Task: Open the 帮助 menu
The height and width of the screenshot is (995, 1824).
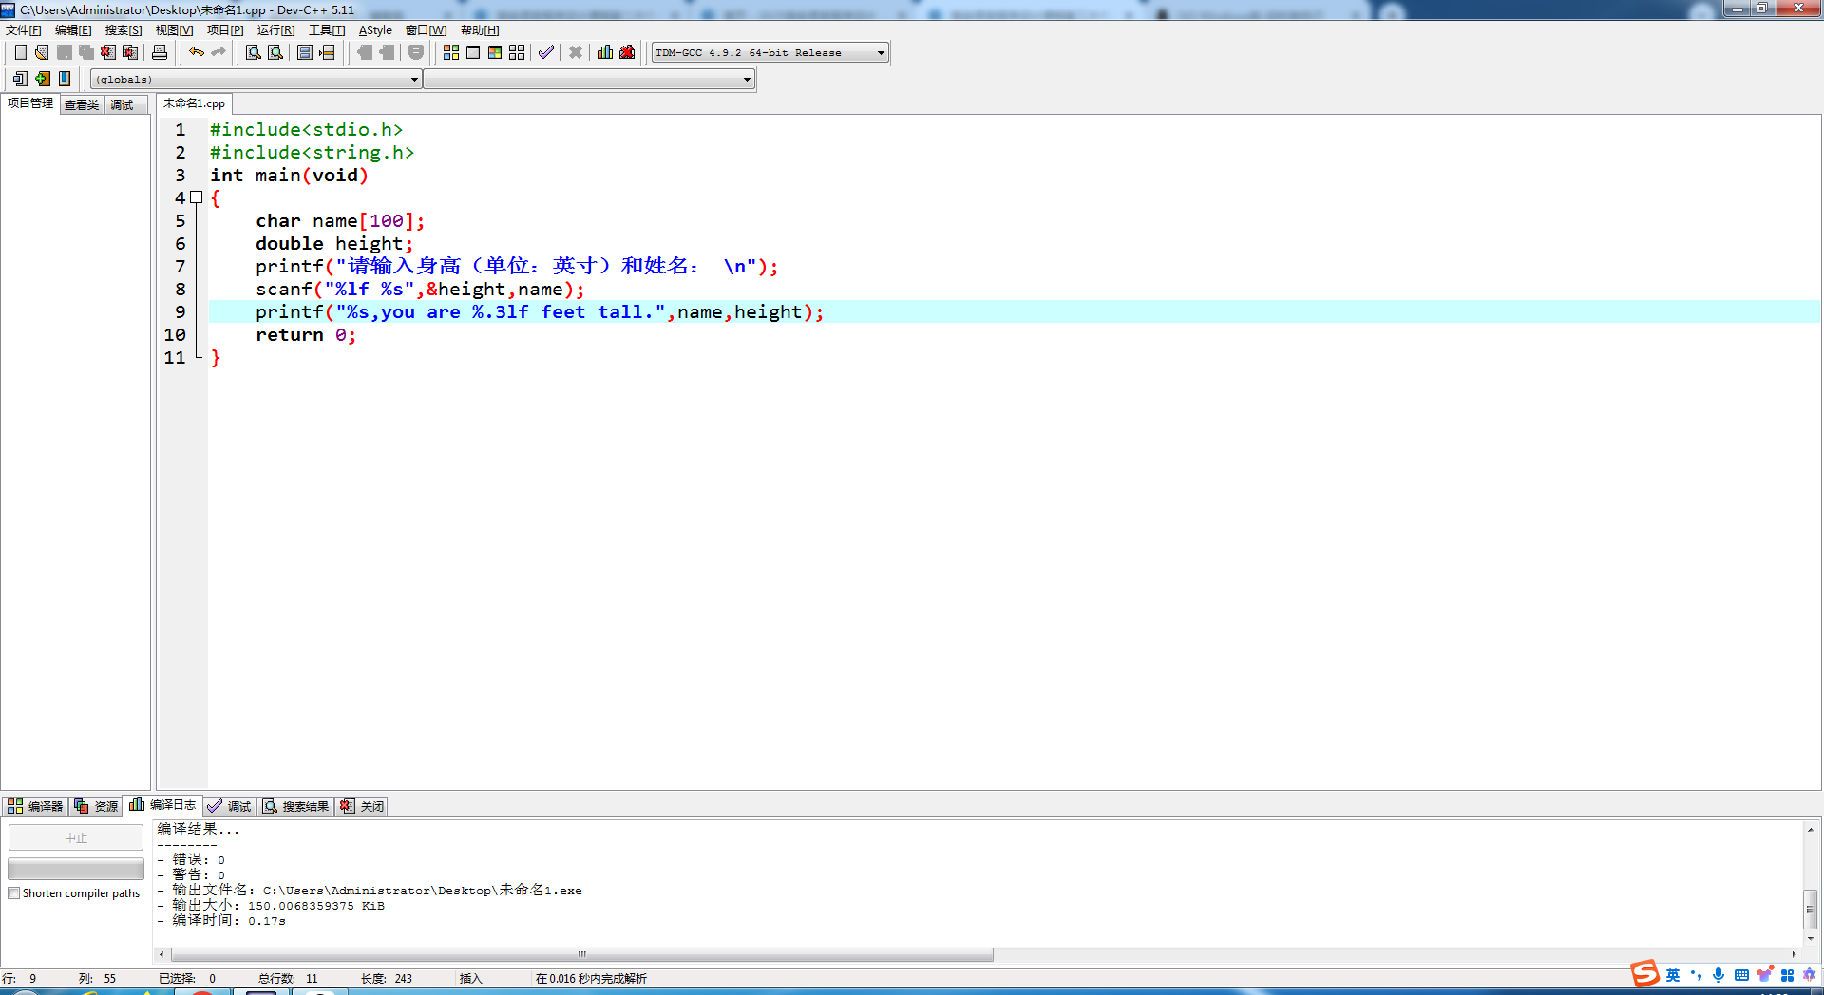Action: 480,30
